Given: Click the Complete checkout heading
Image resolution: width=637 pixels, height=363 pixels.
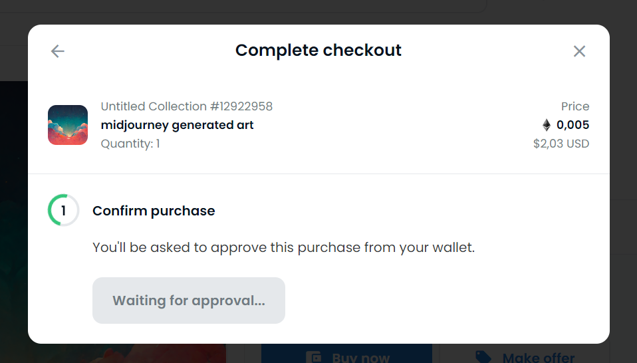Looking at the screenshot, I should [x=318, y=51].
